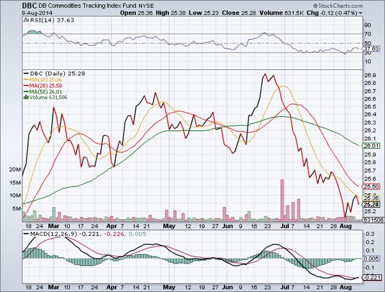Click the Low 25.23 value
This screenshot has height=292, width=385.
click(204, 13)
